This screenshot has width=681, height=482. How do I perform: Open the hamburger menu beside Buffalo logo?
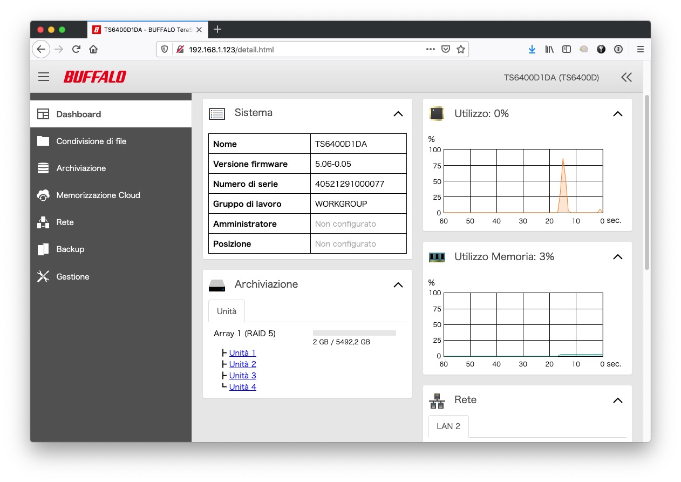point(44,77)
